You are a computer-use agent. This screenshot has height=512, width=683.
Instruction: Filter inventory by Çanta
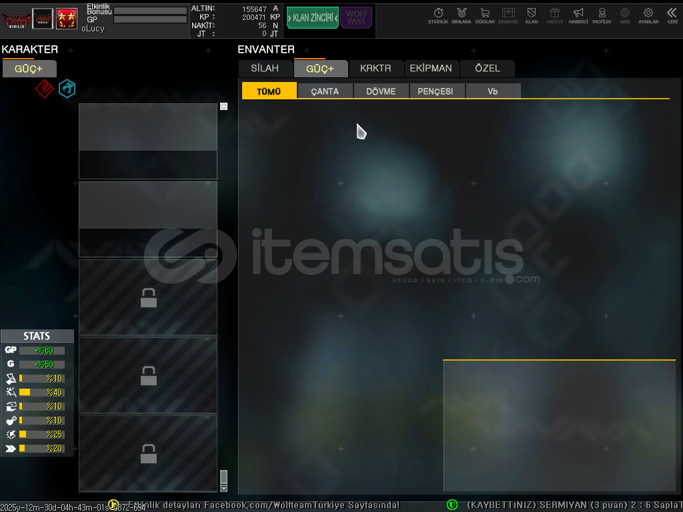coord(325,91)
